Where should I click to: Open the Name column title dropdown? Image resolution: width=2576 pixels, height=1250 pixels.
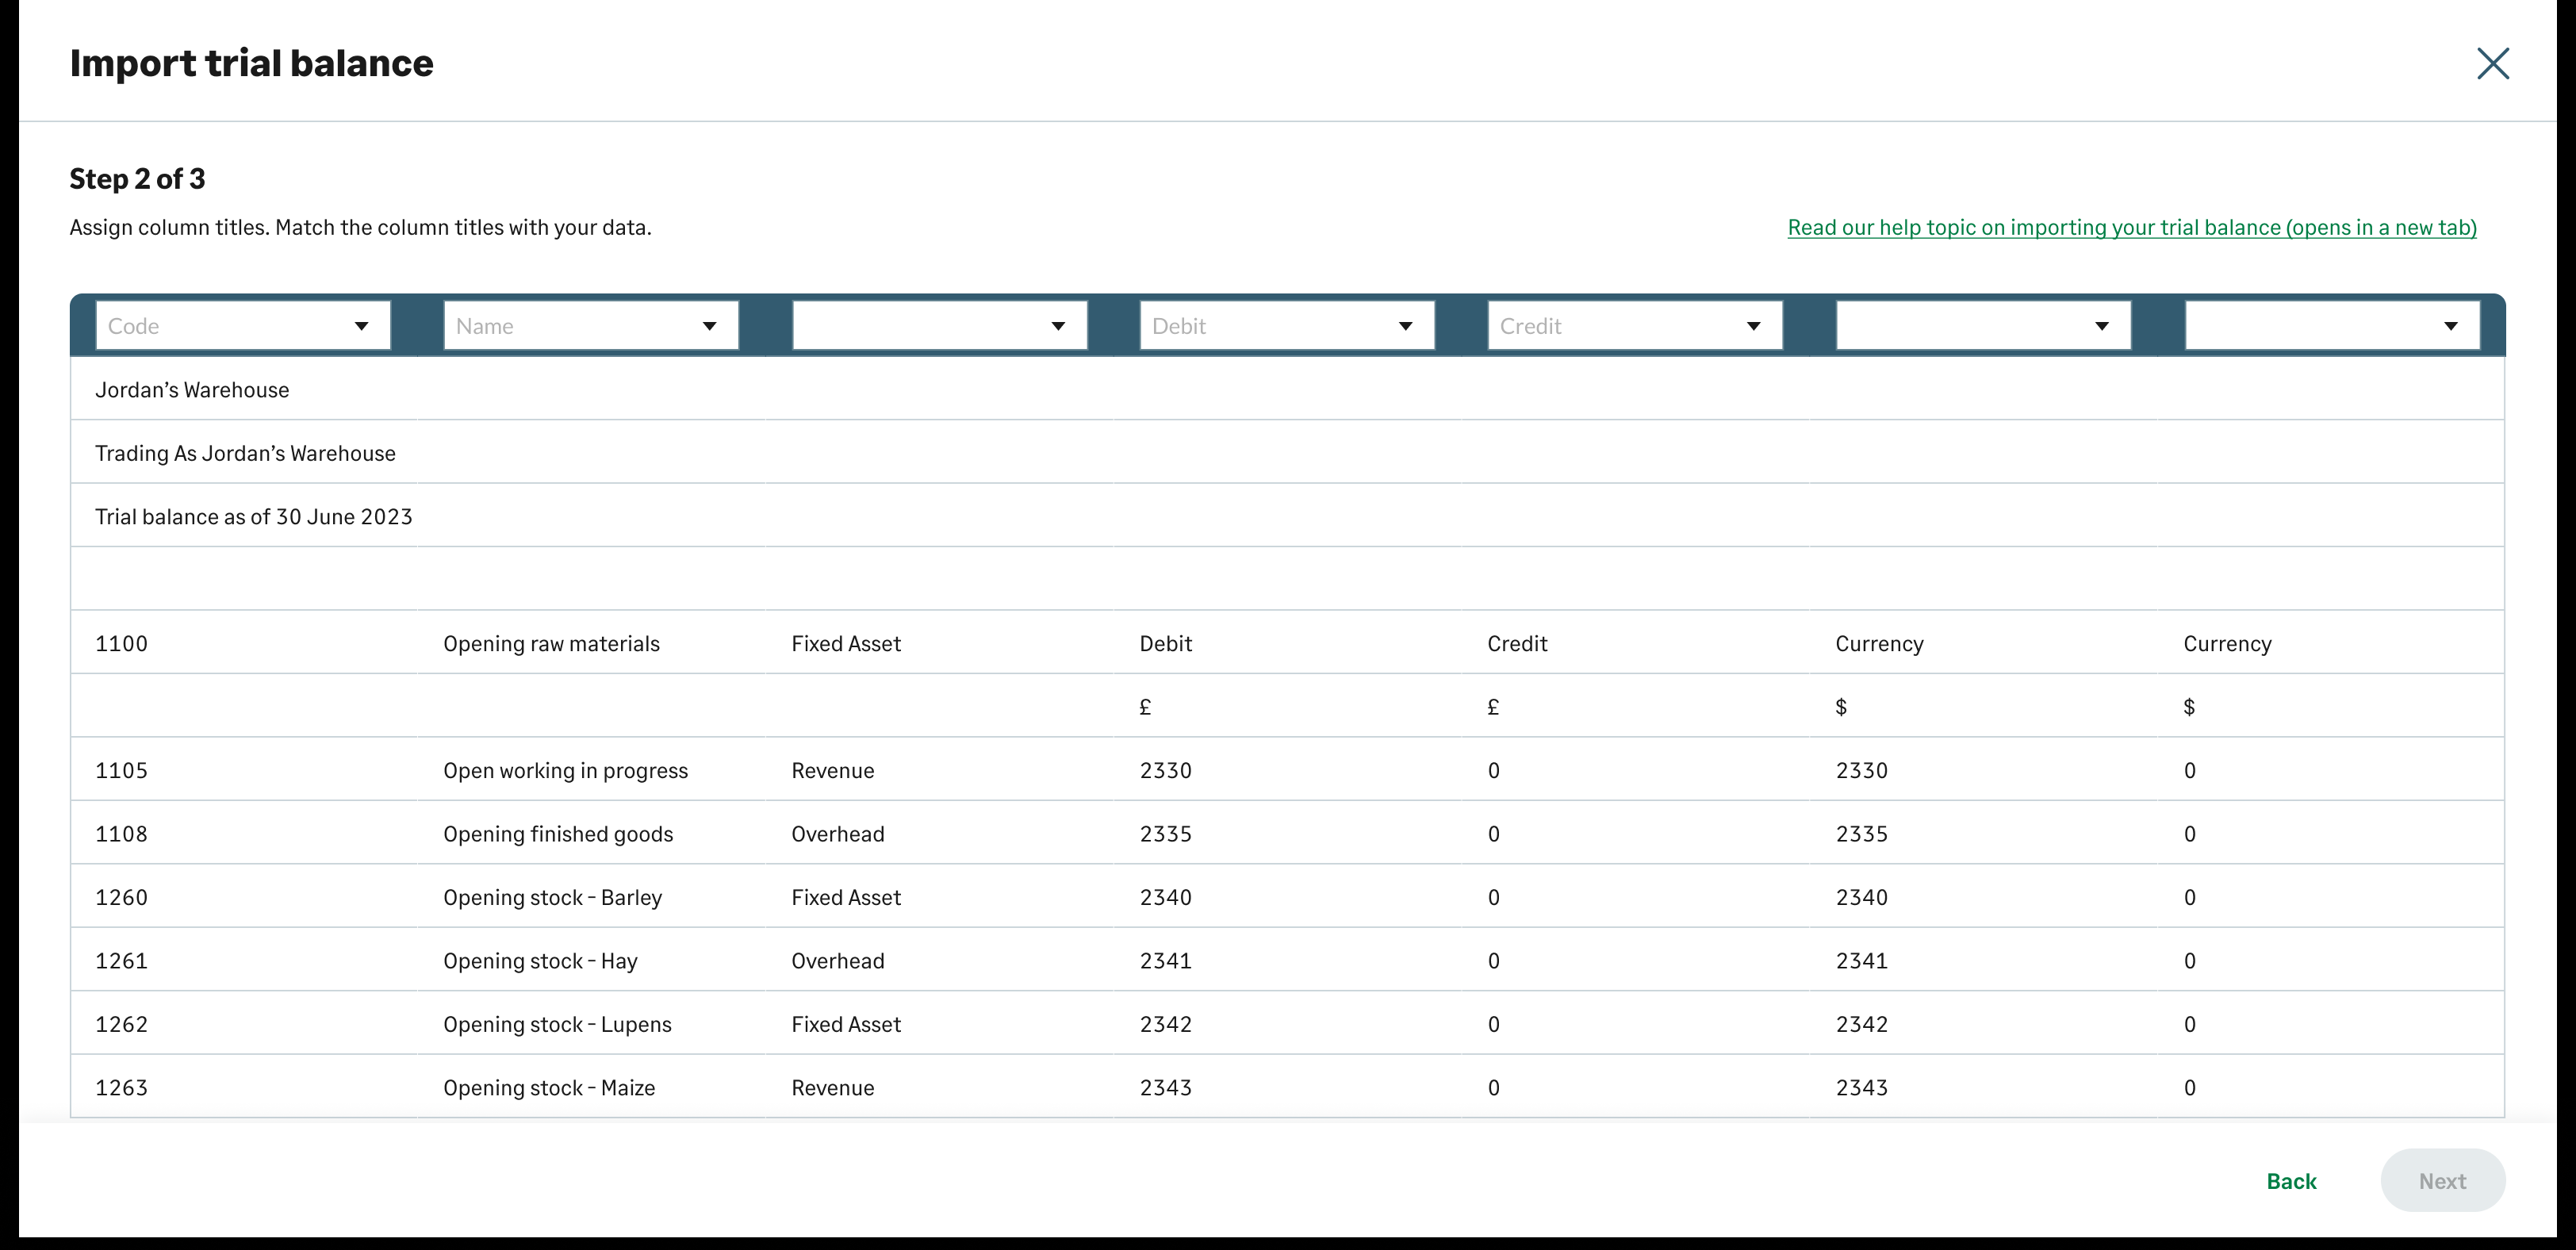[x=591, y=326]
